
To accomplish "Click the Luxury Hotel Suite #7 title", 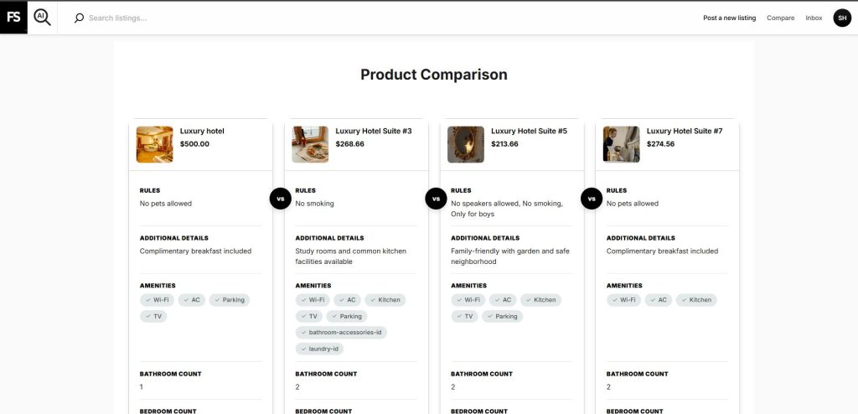I will pos(685,131).
